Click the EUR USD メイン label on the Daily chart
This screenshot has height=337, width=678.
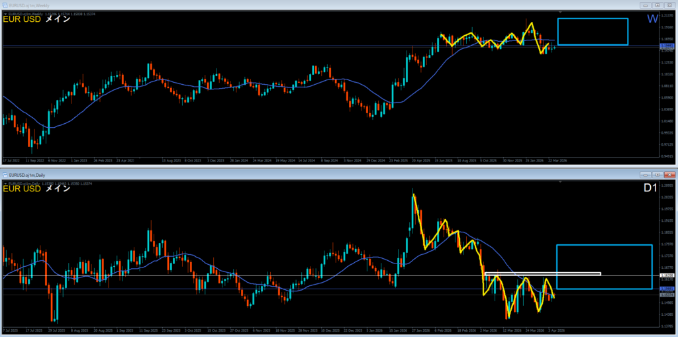pos(37,189)
